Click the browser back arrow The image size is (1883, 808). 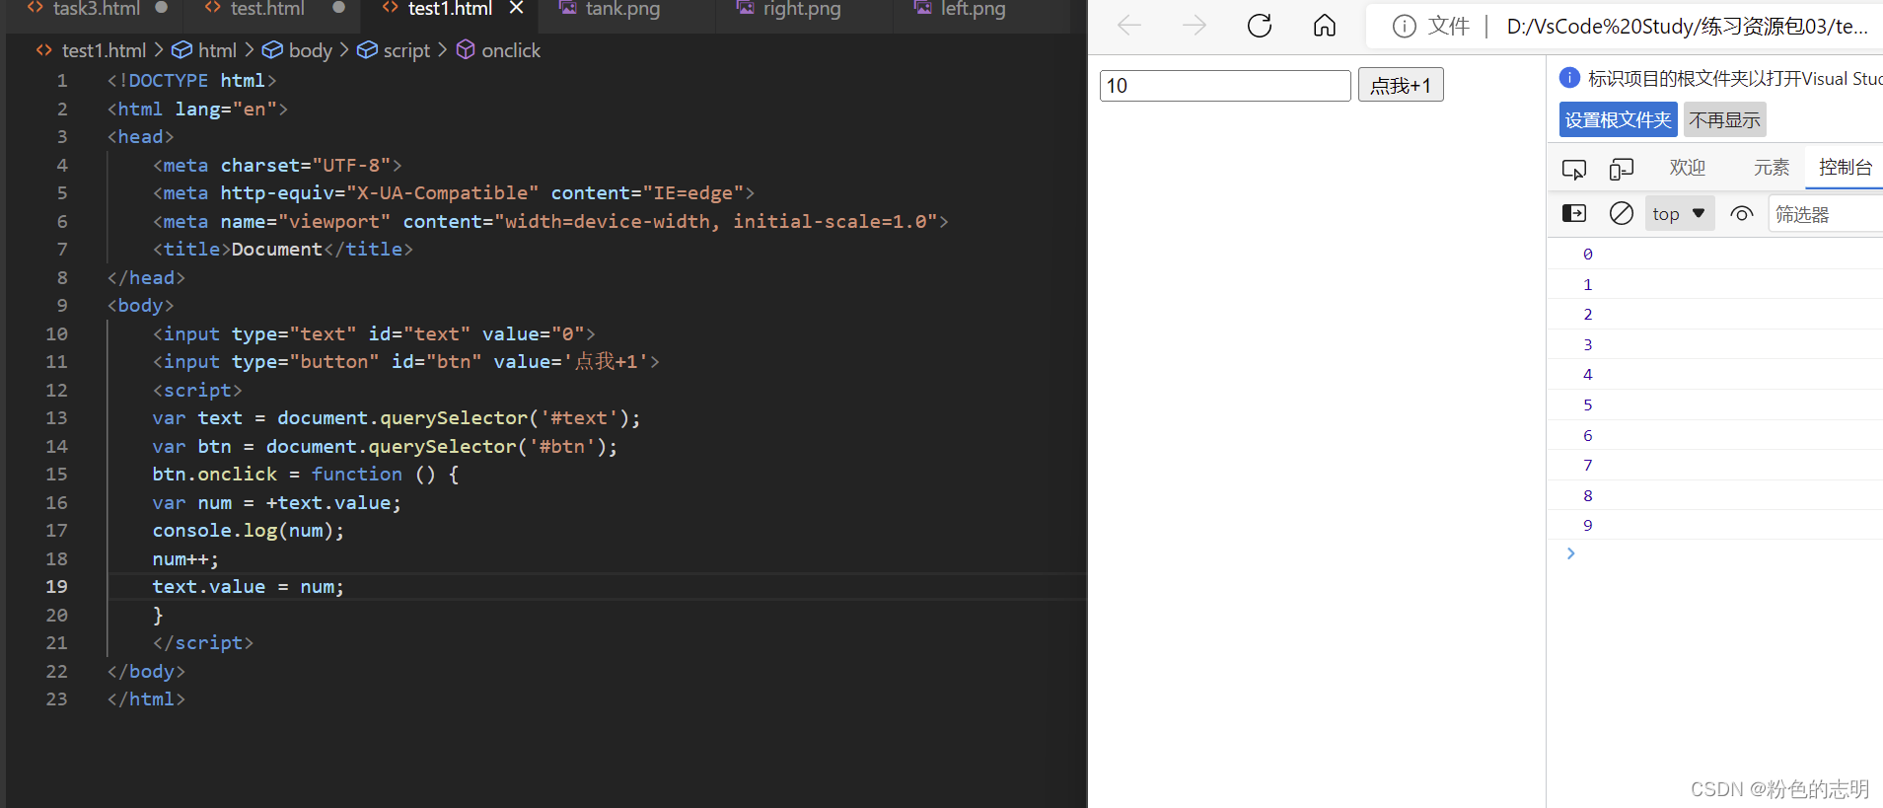point(1129,26)
